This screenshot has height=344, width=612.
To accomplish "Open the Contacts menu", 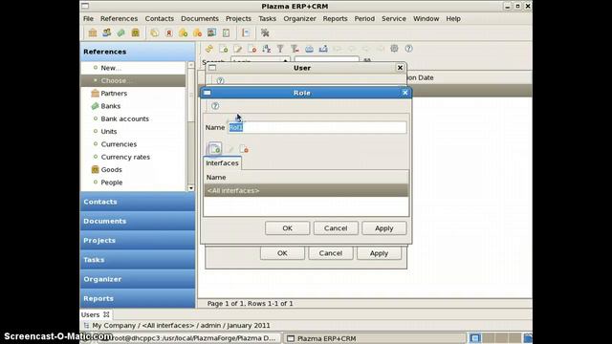I will [x=160, y=19].
